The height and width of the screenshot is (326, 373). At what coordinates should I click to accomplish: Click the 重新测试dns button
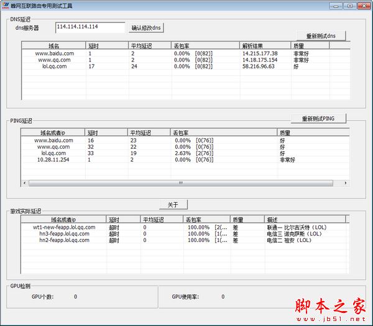pos(321,36)
